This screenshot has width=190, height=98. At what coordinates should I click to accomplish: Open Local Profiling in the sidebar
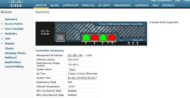(14, 67)
